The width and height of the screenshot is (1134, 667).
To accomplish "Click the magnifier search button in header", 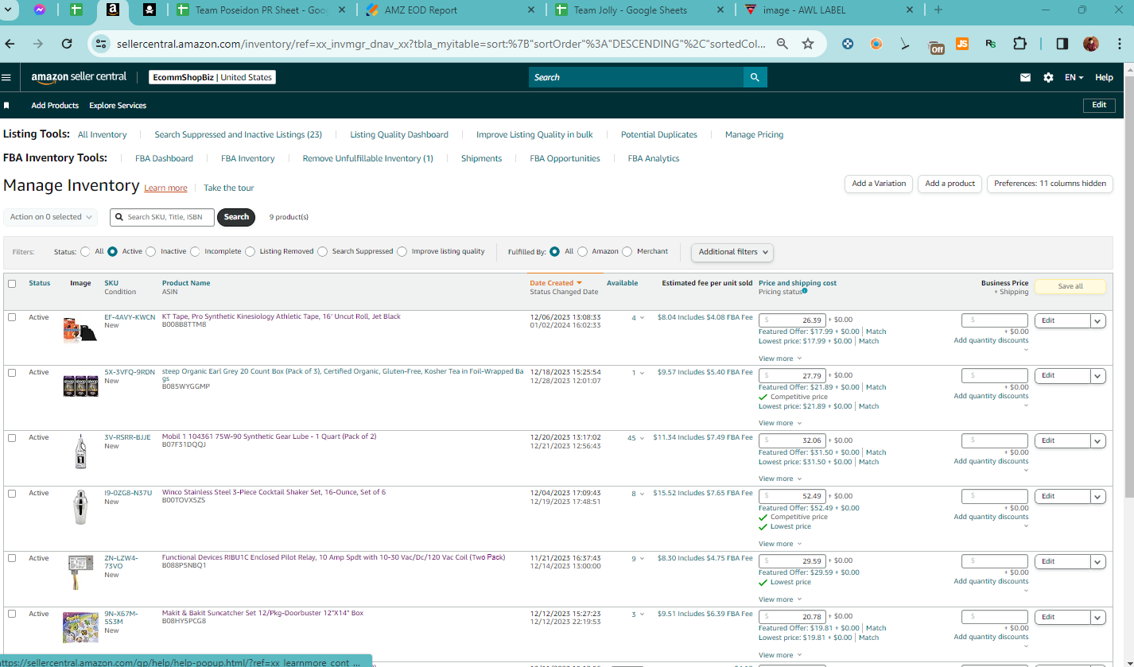I will 755,77.
